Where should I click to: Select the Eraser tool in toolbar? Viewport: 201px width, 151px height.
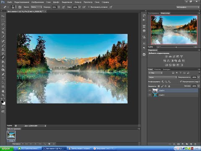pos(3,57)
